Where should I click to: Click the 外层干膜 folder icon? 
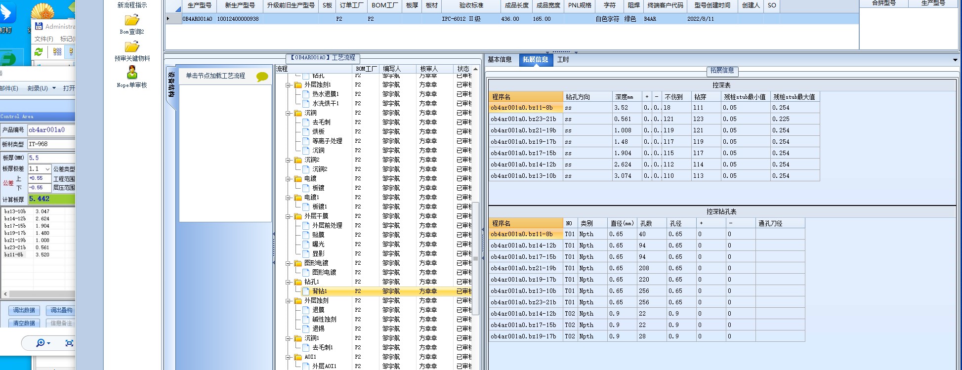[298, 216]
